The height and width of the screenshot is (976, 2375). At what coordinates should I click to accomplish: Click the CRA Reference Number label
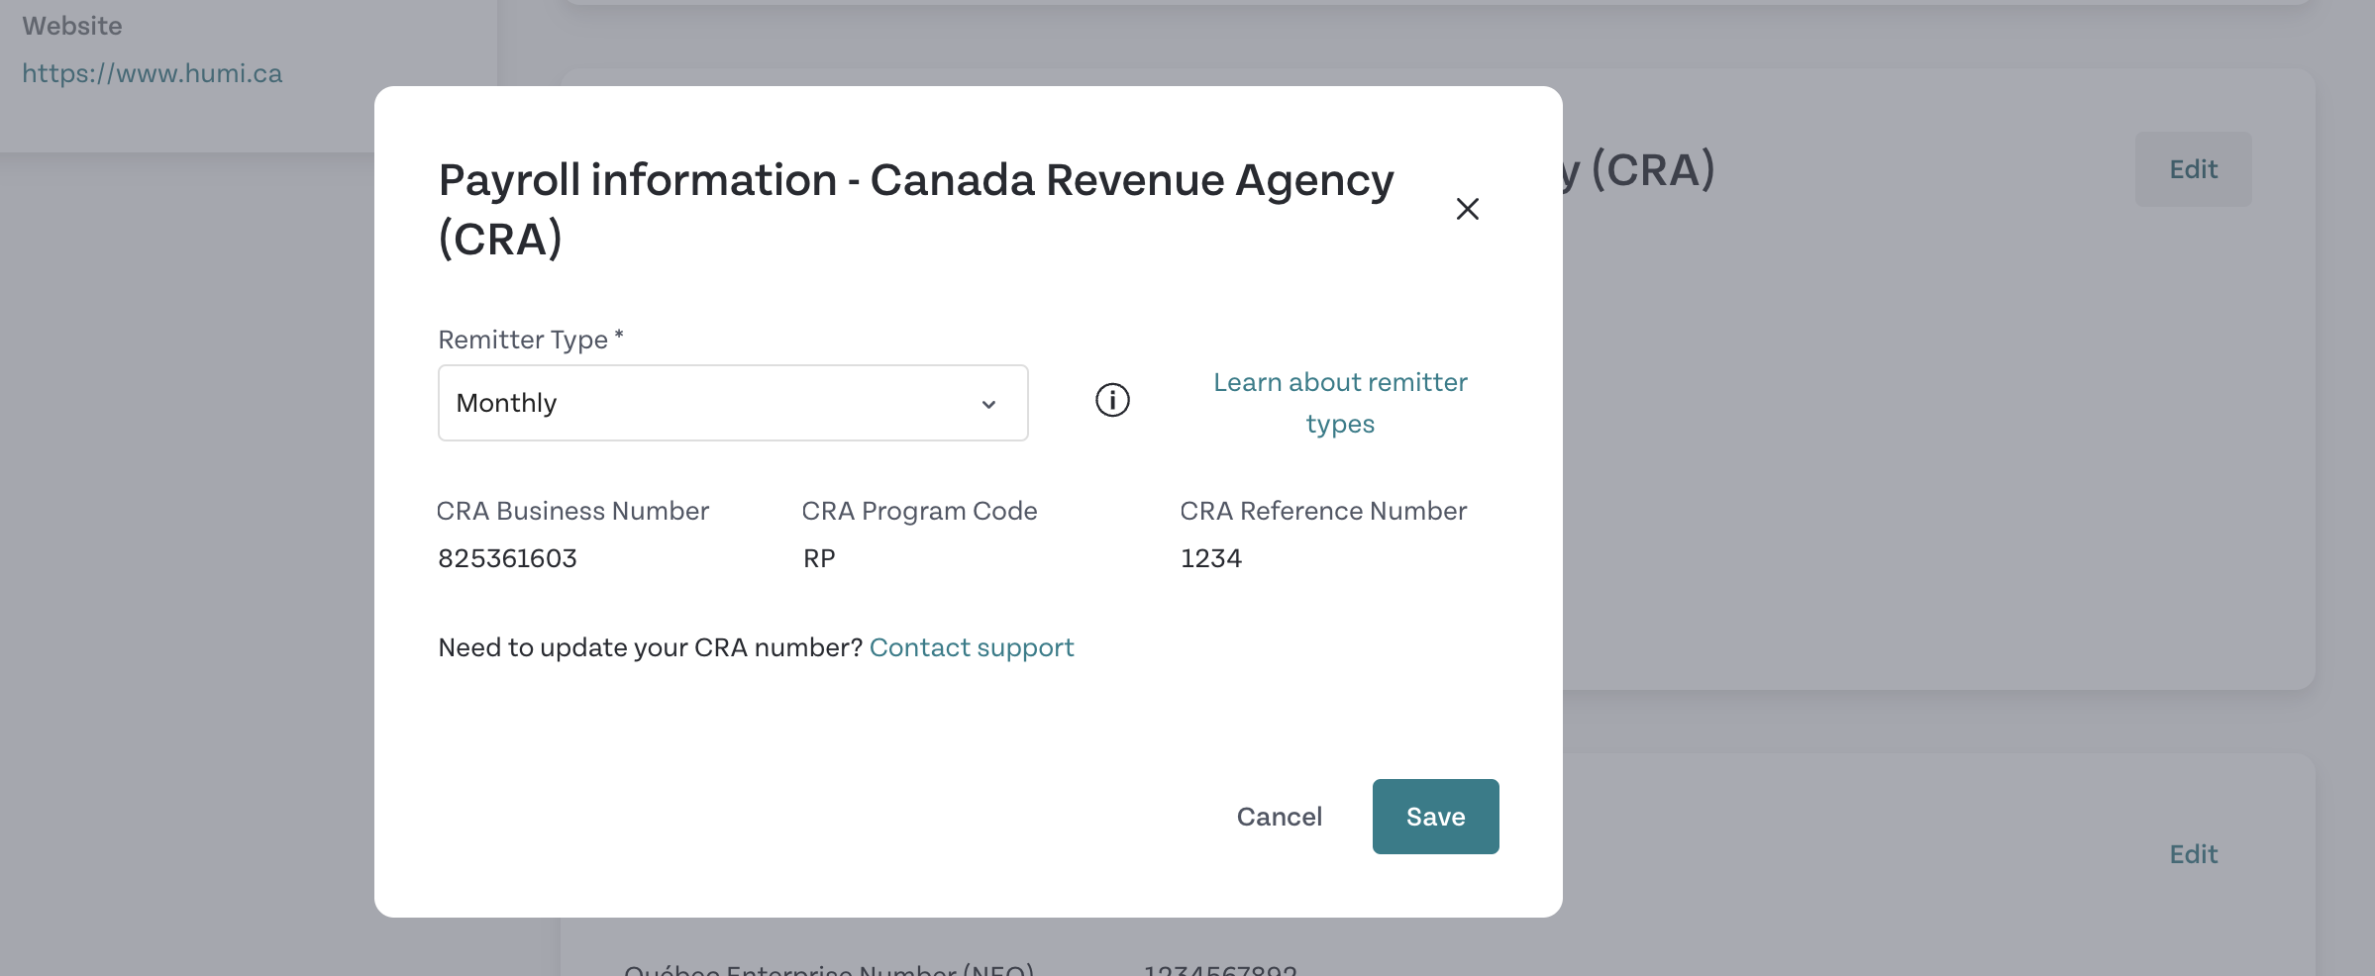click(x=1323, y=511)
